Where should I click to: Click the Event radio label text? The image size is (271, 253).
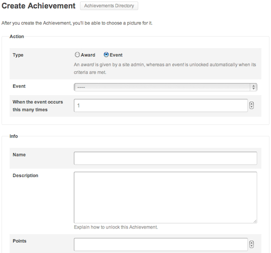coord(116,55)
